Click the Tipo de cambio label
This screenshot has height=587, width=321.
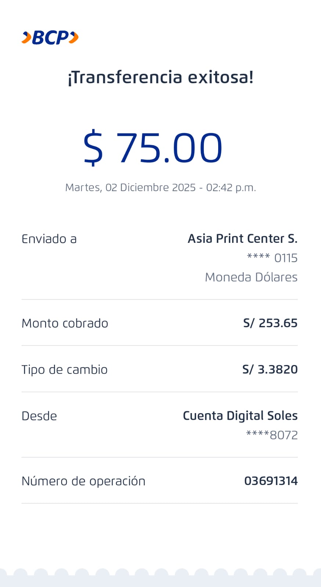[x=65, y=370]
